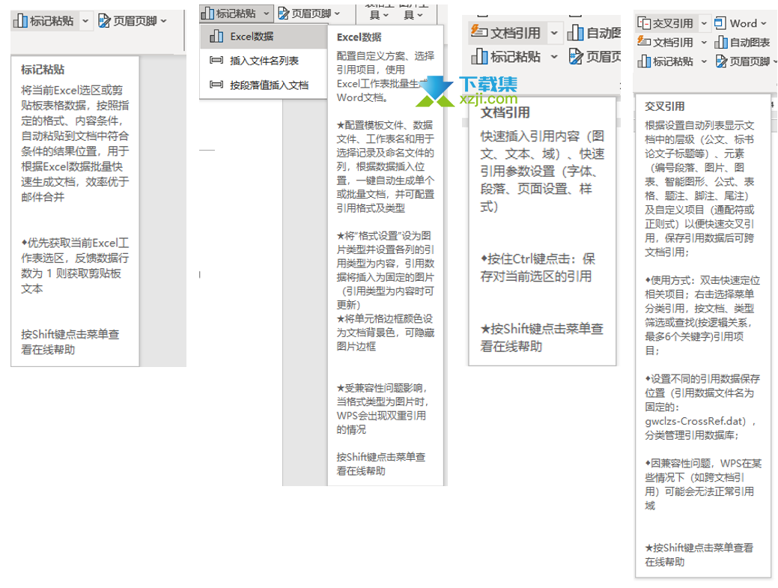Click 文档引用 icon above the 交叉引用 tooltip
Viewport: 778px width, 588px height.
pos(644,42)
